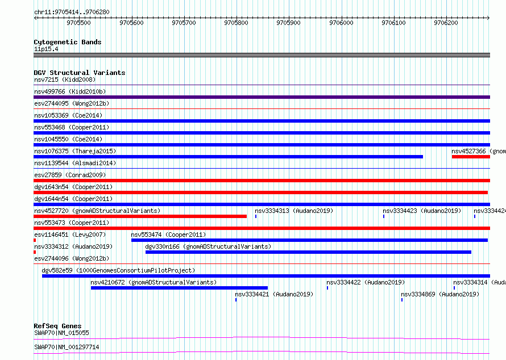
Task: Click the nsv1139544 (Alsmadi2014) label
Action: [x=75, y=163]
